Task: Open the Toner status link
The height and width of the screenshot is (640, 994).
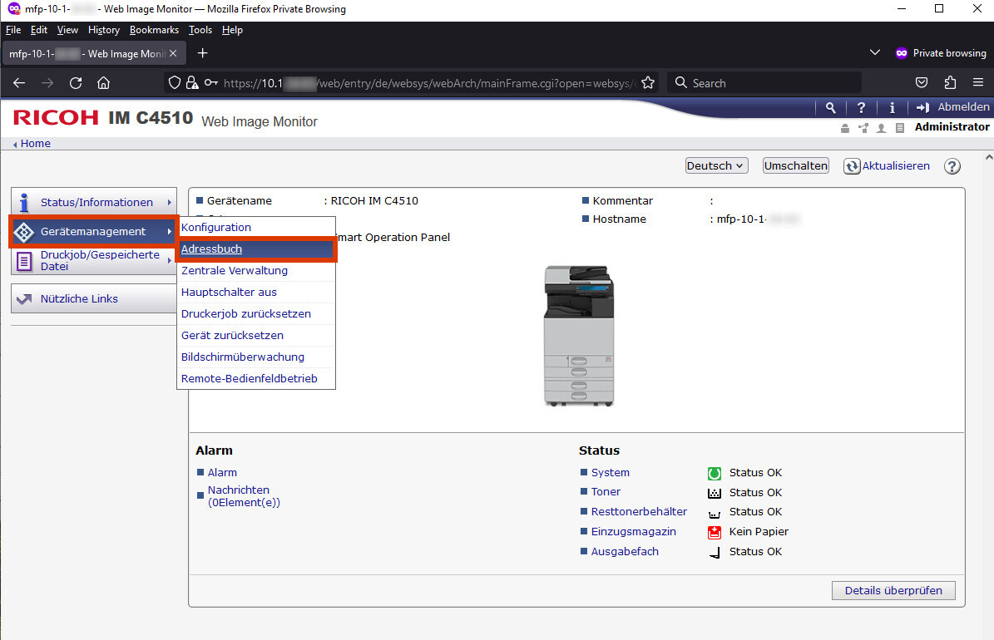Action: click(x=606, y=492)
